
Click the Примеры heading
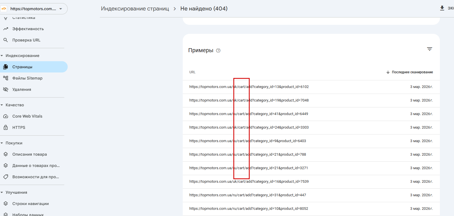pyautogui.click(x=201, y=50)
